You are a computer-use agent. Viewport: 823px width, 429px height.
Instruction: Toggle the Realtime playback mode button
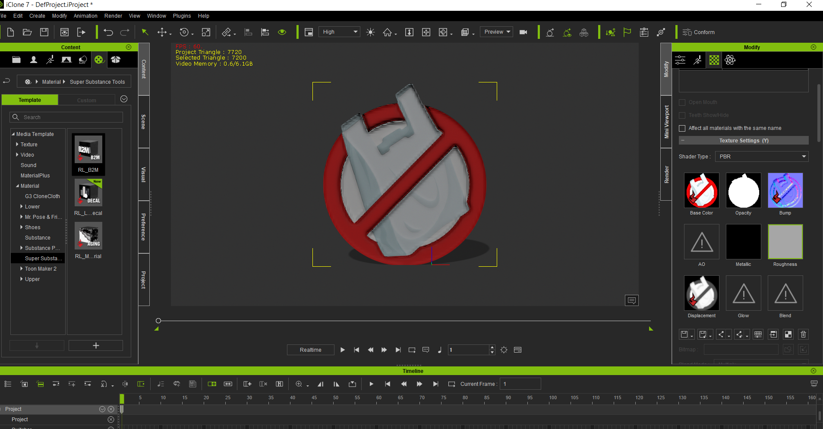click(x=311, y=350)
